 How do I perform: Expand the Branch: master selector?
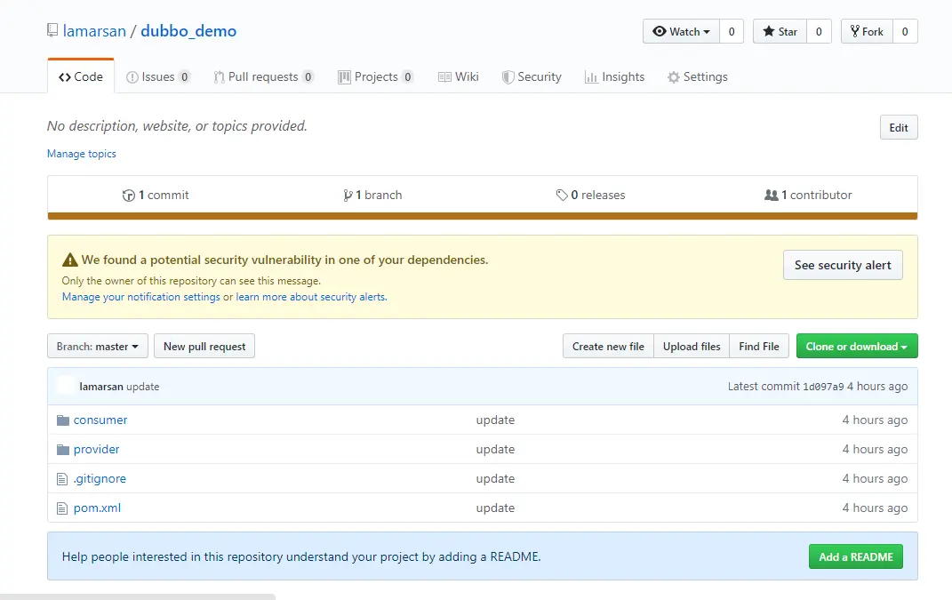98,346
